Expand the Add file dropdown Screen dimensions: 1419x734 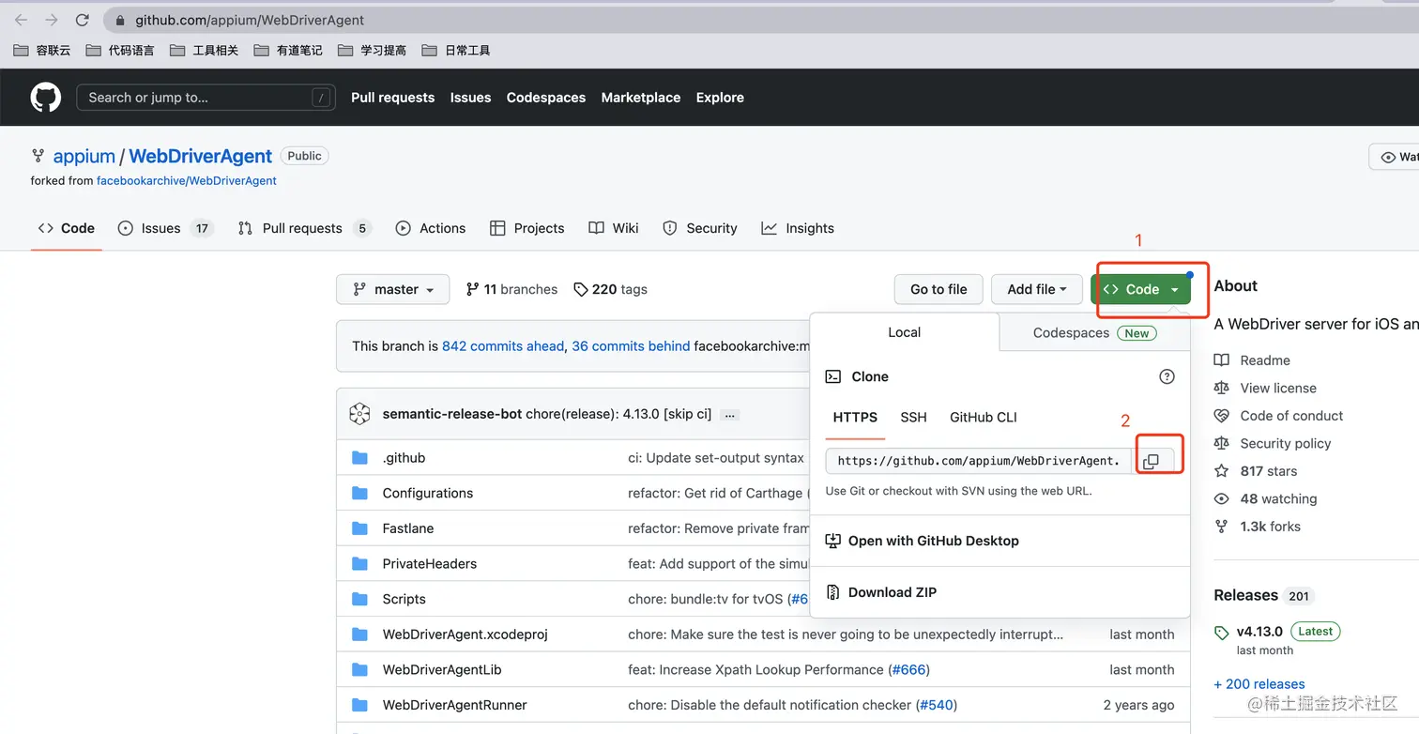pyautogui.click(x=1036, y=289)
